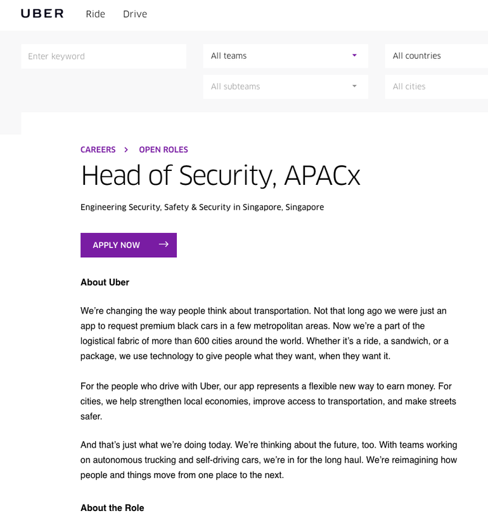This screenshot has height=530, width=488.
Task: Click the breadcrumb chevron separator
Action: pyautogui.click(x=126, y=149)
